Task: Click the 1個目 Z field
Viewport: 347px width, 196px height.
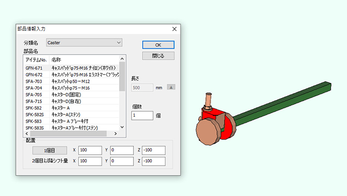Action: [x=154, y=150]
